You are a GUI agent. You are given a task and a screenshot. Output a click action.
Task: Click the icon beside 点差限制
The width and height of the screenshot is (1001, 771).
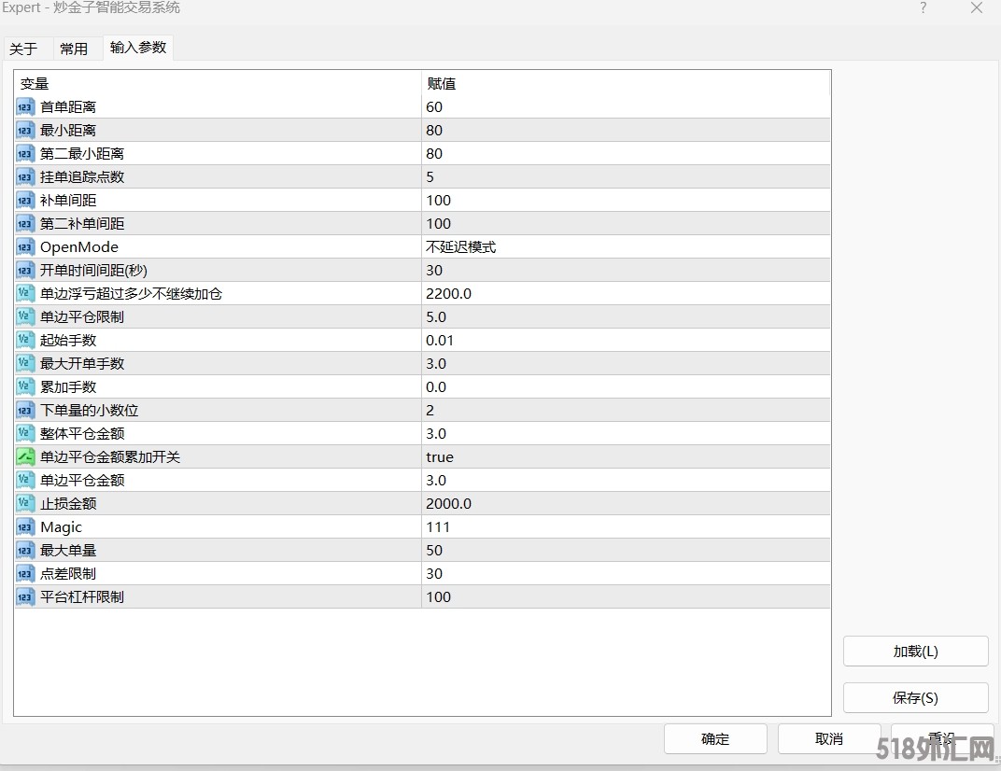[x=25, y=574]
